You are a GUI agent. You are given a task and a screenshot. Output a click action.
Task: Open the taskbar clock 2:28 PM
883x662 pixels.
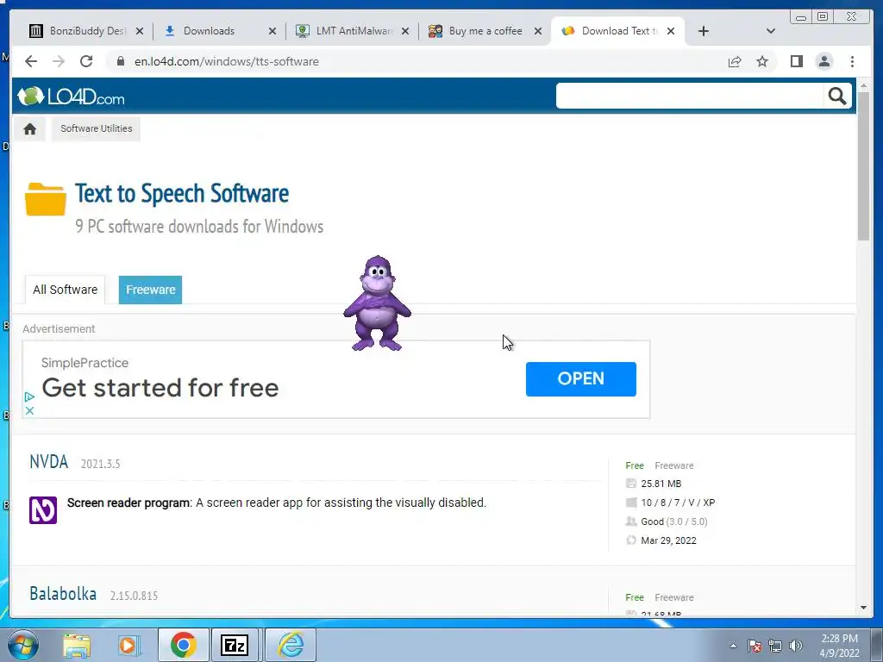839,646
